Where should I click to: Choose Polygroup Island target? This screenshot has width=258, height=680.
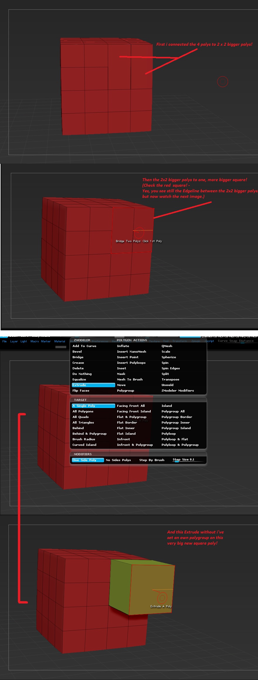(x=176, y=428)
